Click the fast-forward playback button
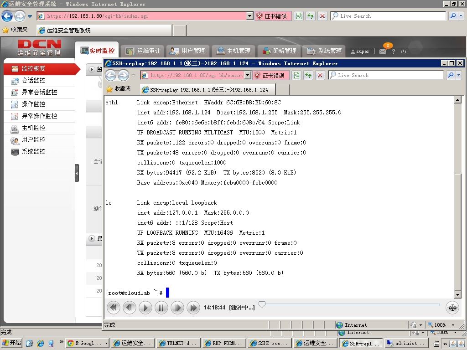Image resolution: width=467 pixels, height=350 pixels. tap(193, 308)
